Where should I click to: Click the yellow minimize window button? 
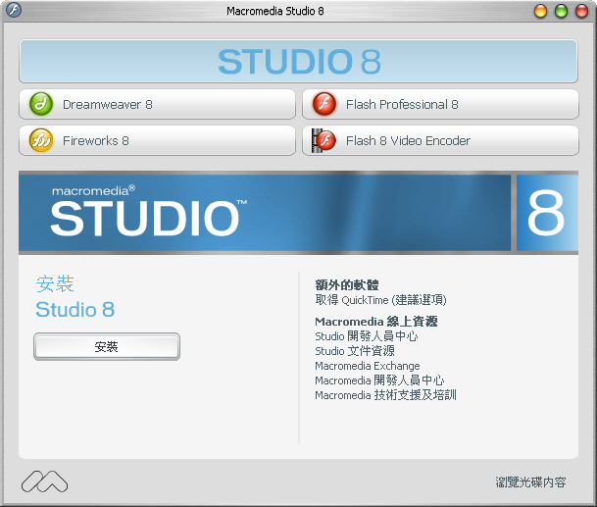tap(540, 11)
